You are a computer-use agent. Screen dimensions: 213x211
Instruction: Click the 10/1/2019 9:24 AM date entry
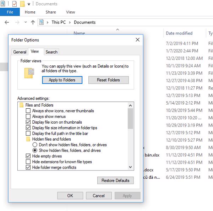tap(183, 66)
